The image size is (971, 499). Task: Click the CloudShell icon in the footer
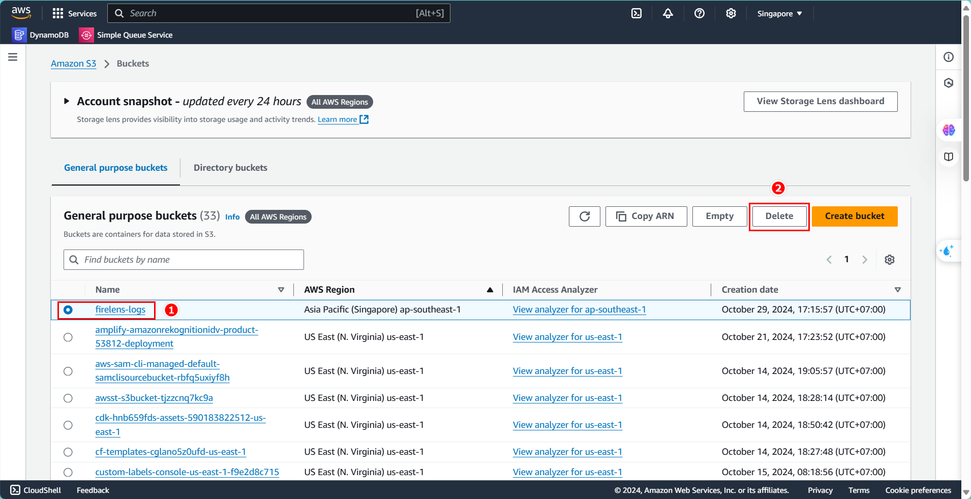point(15,490)
